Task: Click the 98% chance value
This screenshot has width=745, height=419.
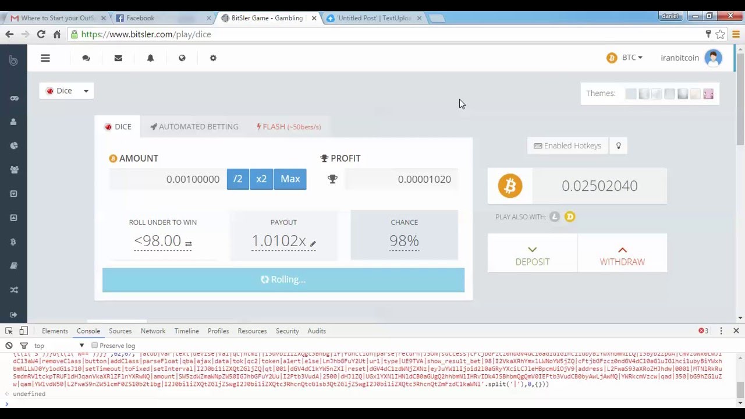Action: pos(404,241)
